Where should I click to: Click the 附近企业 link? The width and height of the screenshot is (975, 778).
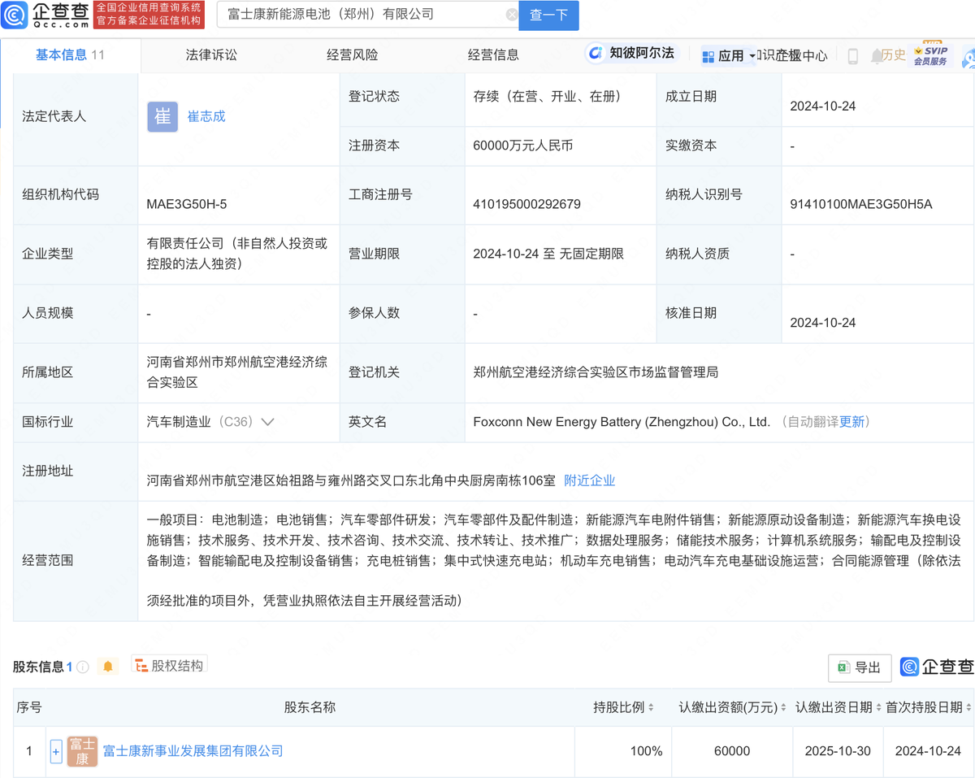(x=590, y=480)
